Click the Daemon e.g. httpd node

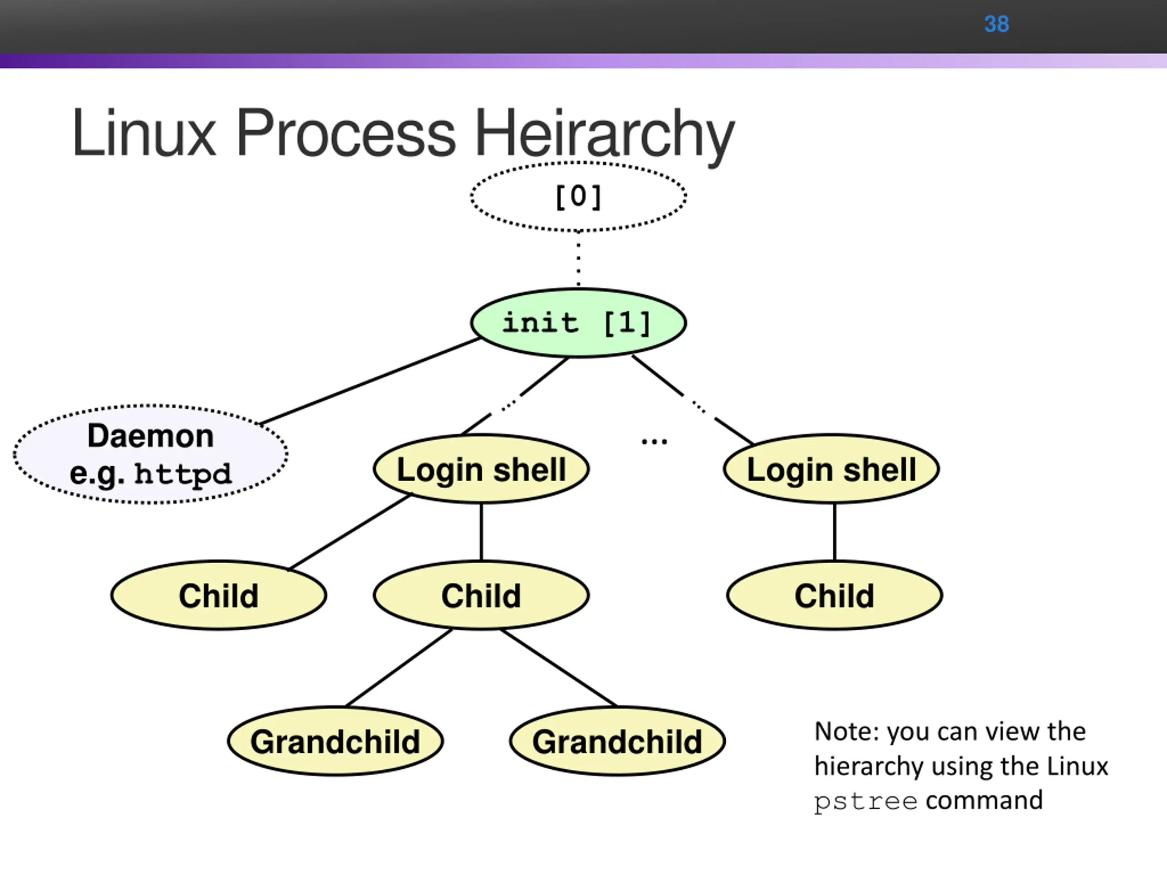tap(150, 454)
